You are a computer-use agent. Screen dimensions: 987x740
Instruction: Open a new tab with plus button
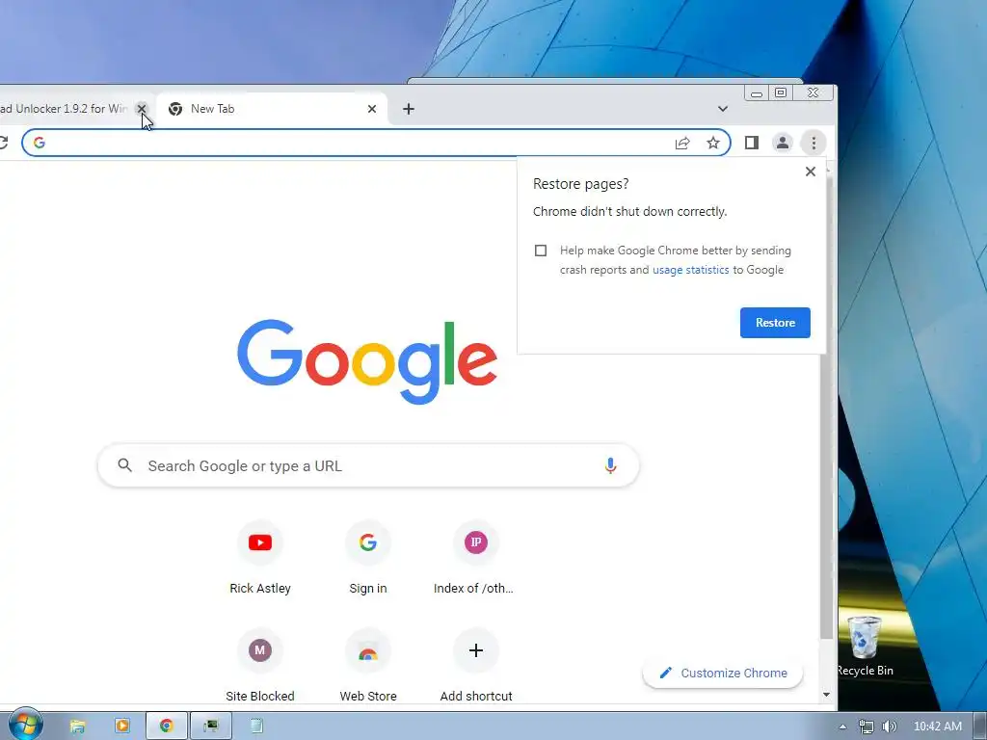coord(409,109)
